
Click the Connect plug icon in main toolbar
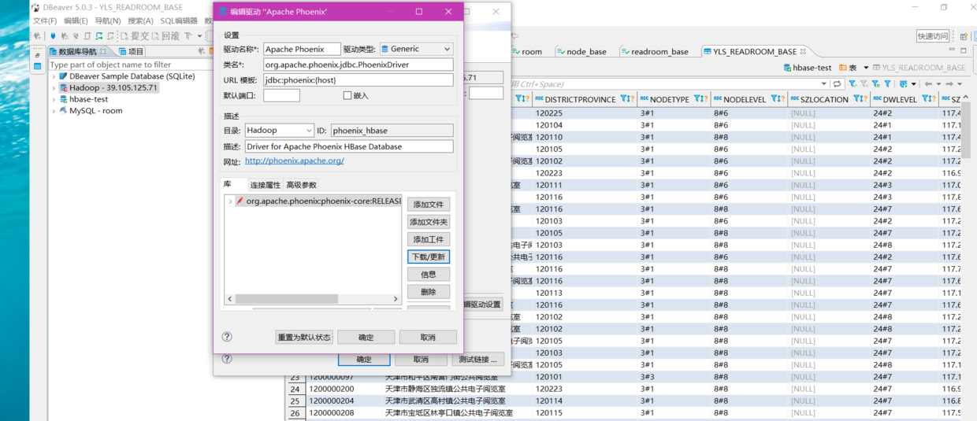click(54, 36)
